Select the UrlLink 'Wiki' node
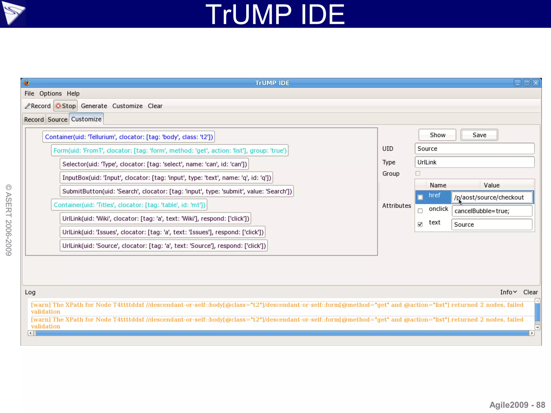The width and height of the screenshot is (551, 413). tap(156, 219)
